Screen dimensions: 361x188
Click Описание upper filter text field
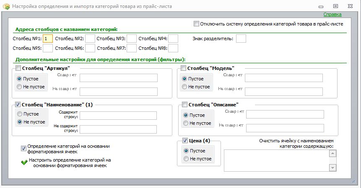285,114
